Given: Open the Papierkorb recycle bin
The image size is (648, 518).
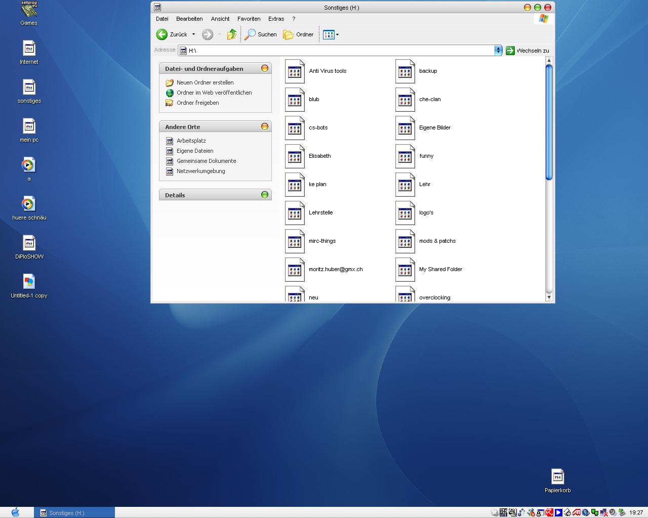Looking at the screenshot, I should coord(557,477).
